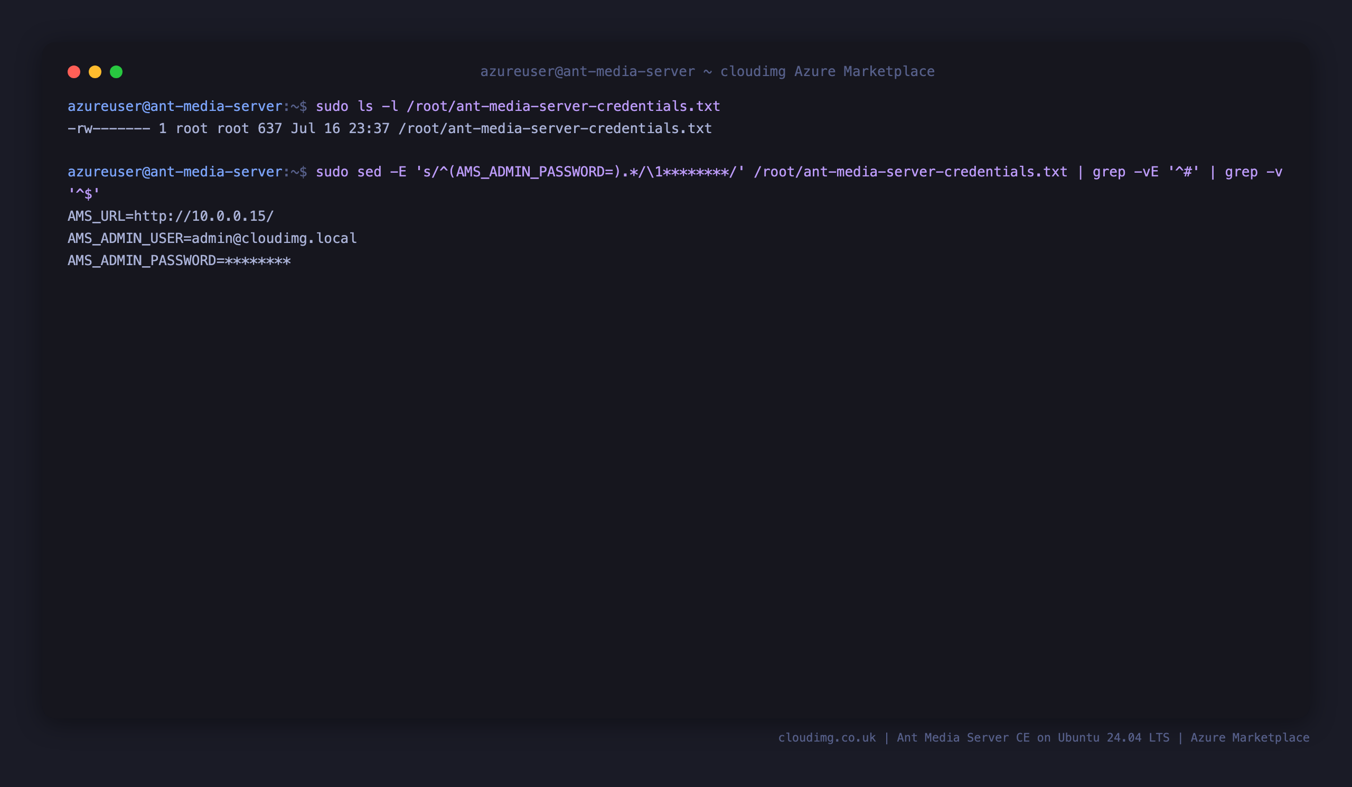Click the 'Jul 16 23:37' timestamp

[x=340, y=129]
